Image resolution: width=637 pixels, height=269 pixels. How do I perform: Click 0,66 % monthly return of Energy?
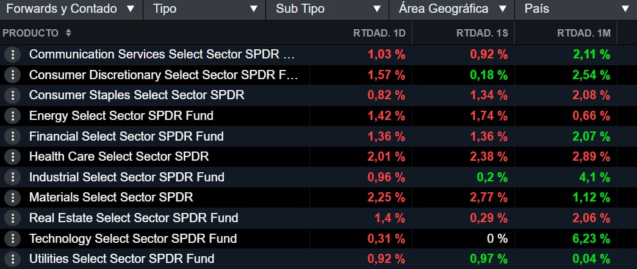click(x=591, y=116)
